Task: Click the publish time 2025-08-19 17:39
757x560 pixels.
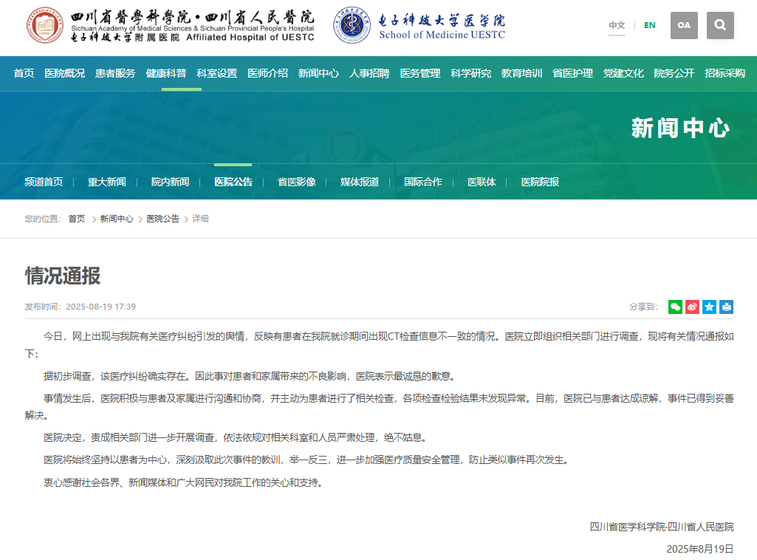Action: click(101, 307)
